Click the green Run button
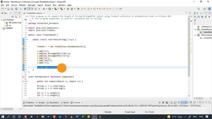 [50, 9]
